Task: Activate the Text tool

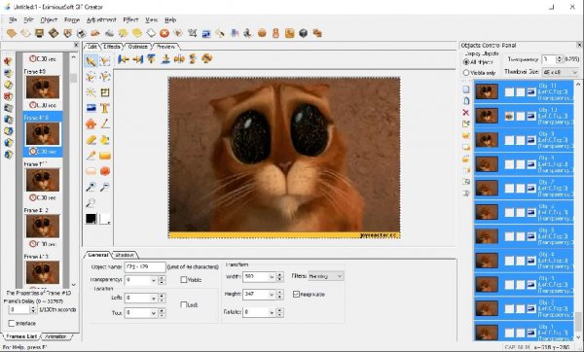Action: coord(105,108)
